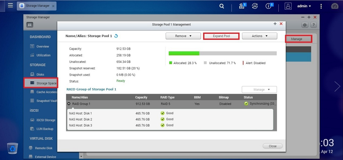This screenshot has width=343, height=160.
Task: Click the Utilization sidebar icon
Action: 32,55
